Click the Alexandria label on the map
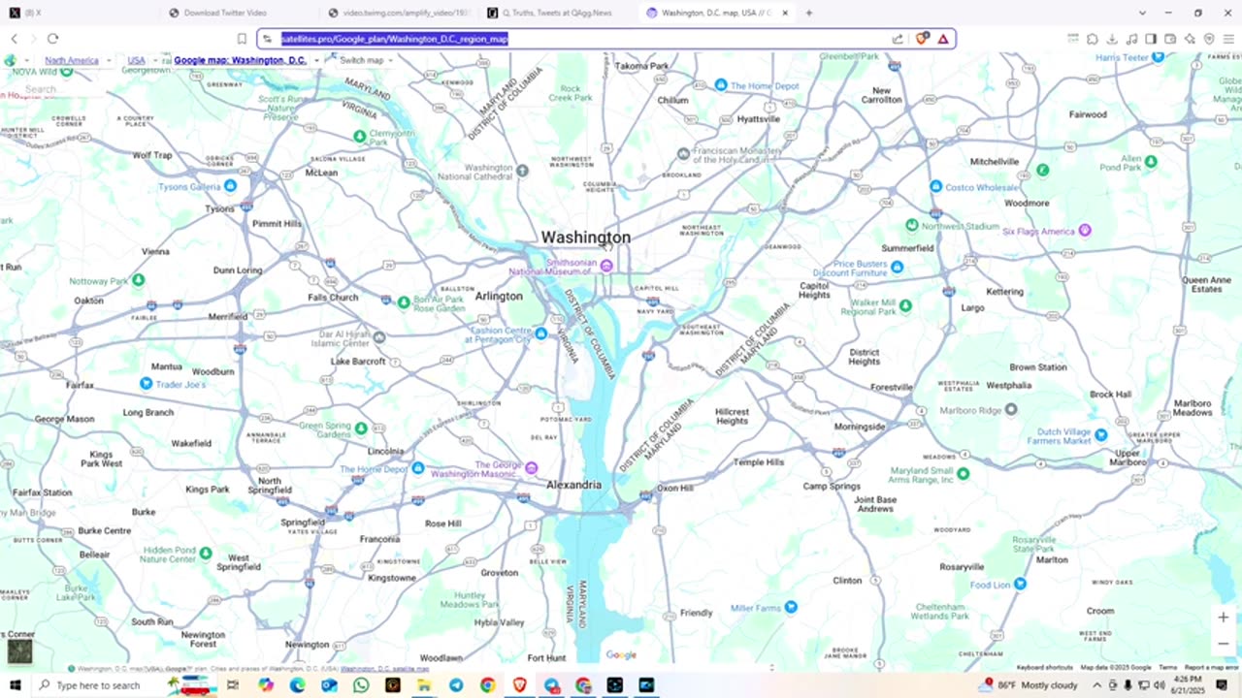 coord(573,485)
